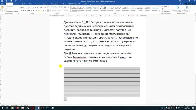
Task: Open Yandex Browser from the taskbar
Action: pos(22,108)
